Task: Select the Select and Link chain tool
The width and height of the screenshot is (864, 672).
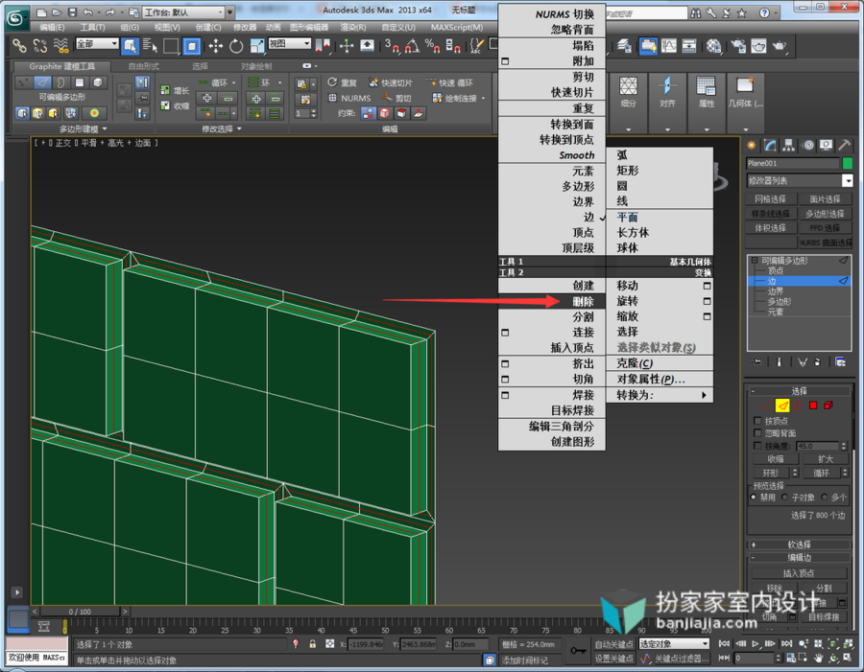Action: point(19,46)
